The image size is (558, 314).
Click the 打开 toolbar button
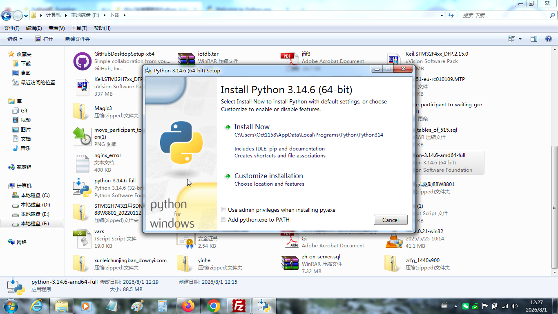[44, 39]
